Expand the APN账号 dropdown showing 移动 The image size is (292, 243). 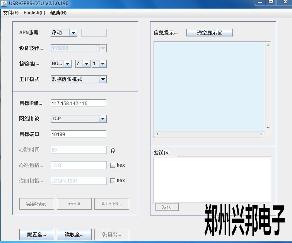pos(73,33)
